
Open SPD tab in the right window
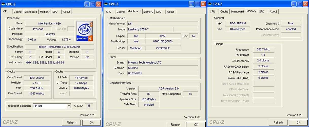tap(262, 11)
